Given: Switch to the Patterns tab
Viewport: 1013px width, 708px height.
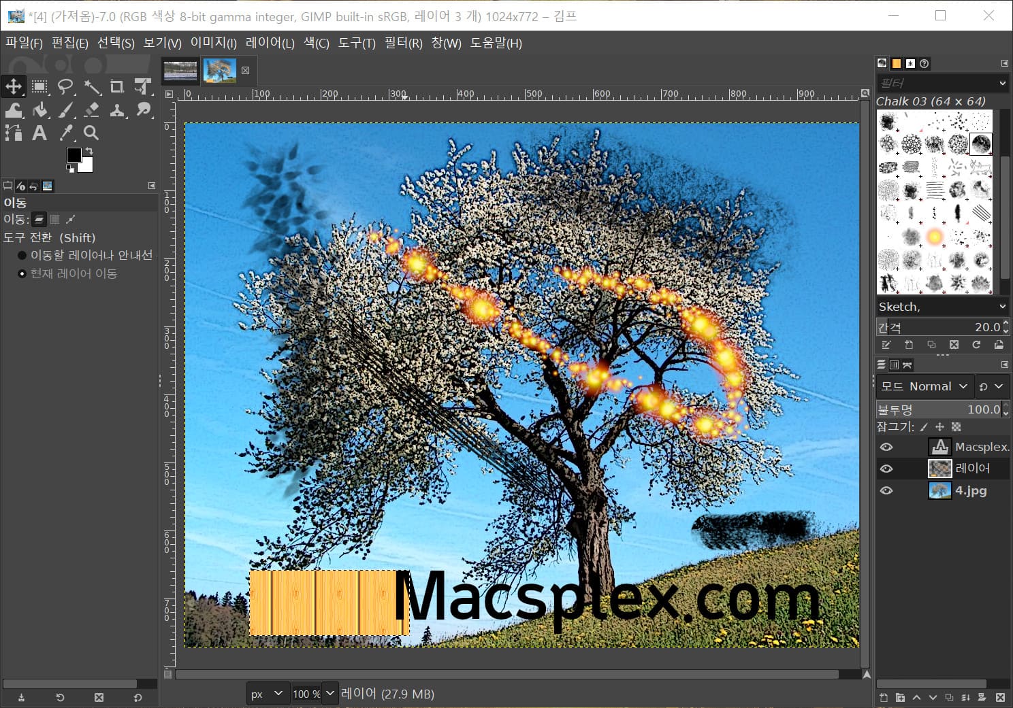Looking at the screenshot, I should click(x=897, y=63).
